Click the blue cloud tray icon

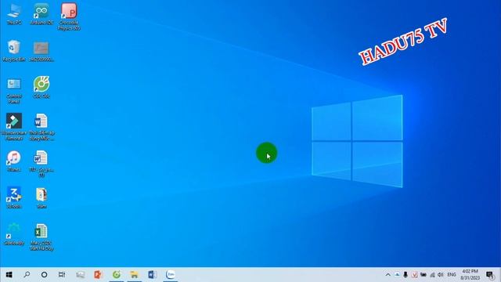(x=397, y=275)
